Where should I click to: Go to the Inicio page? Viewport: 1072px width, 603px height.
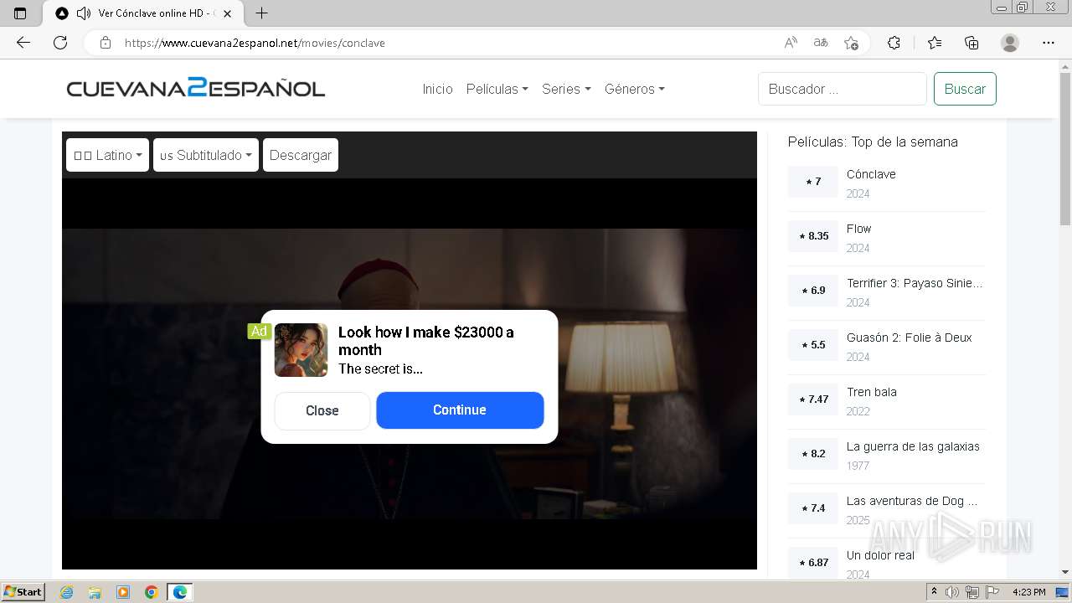(x=437, y=89)
